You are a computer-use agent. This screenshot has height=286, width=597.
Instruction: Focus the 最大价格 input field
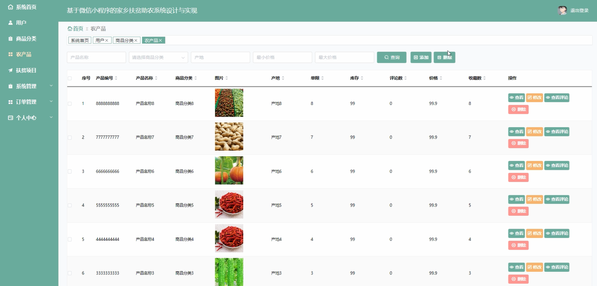pos(345,57)
